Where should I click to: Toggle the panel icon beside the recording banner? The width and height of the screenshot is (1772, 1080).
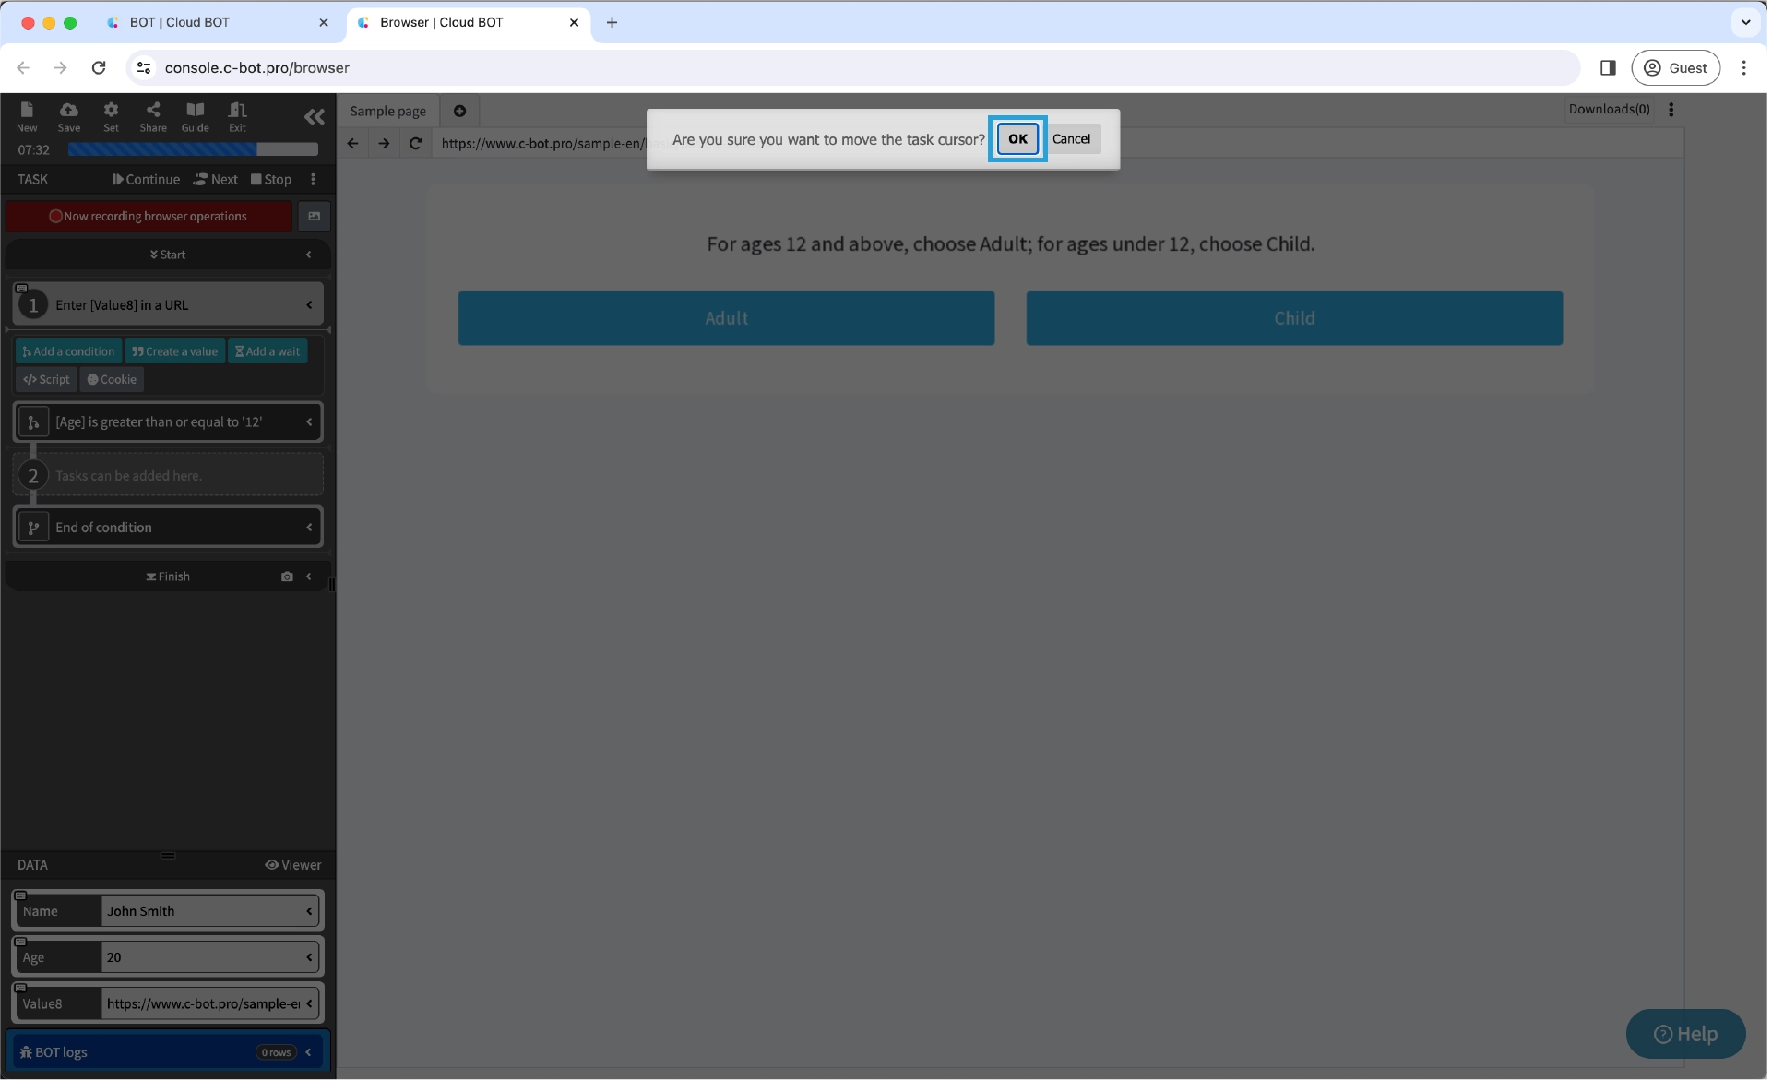pos(314,216)
